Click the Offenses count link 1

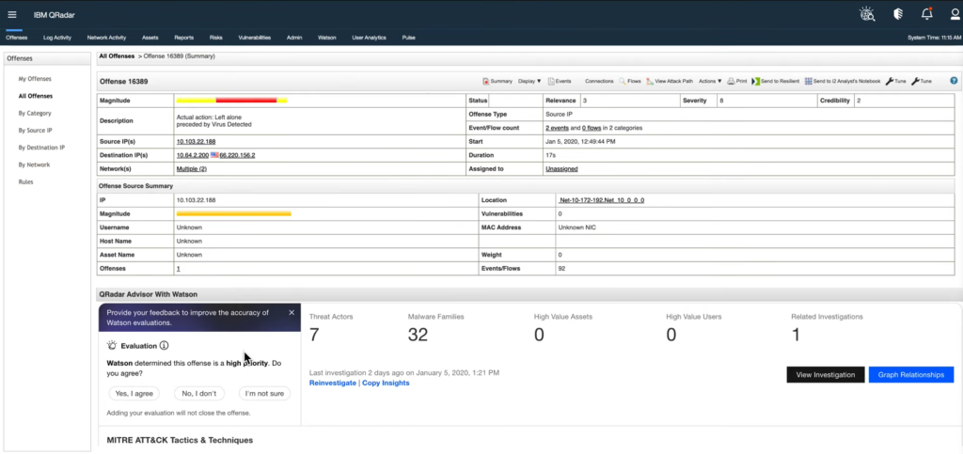(x=178, y=269)
